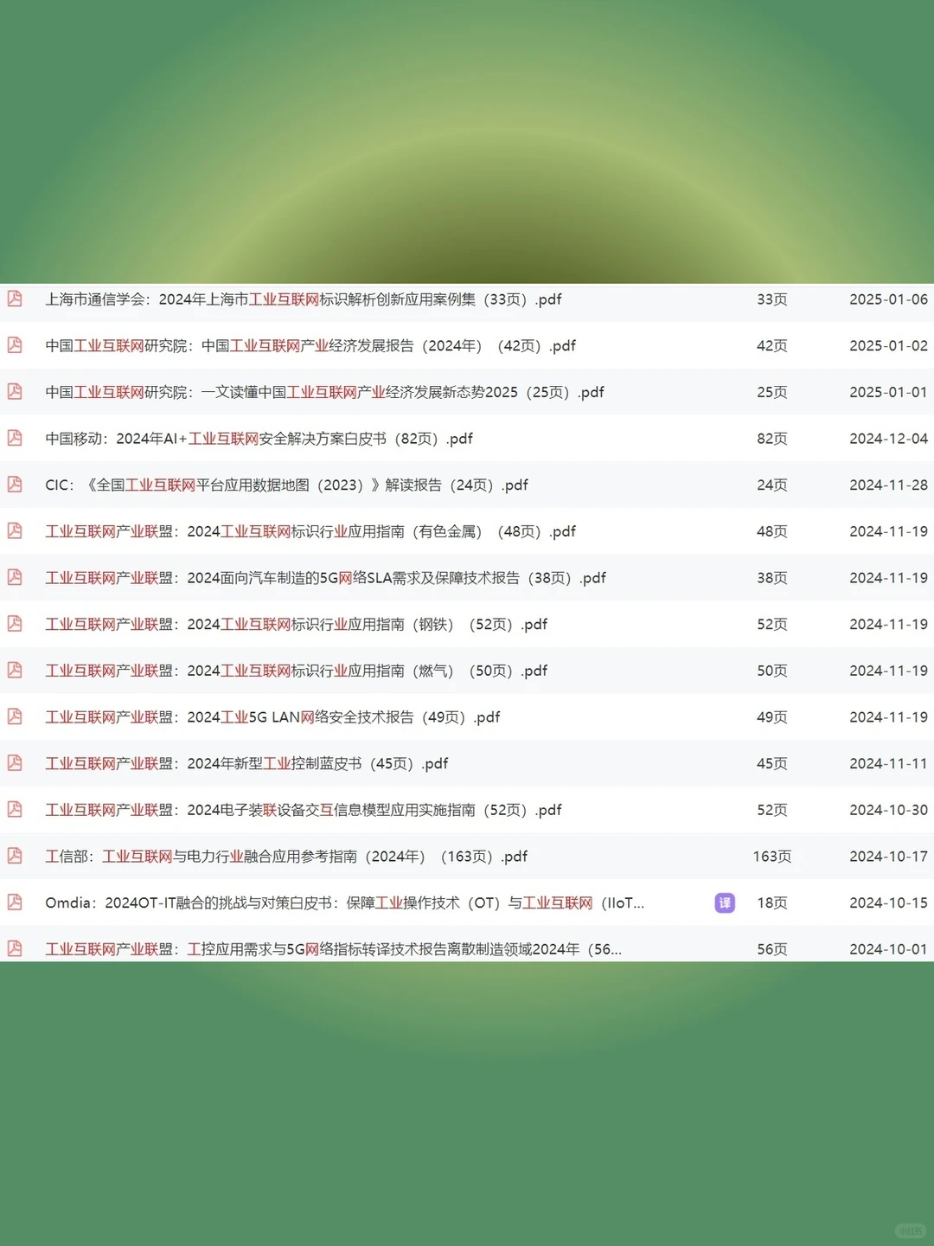Click PDF icon of Omdia OT-IT row
Viewport: 934px width, 1246px height.
click(15, 902)
